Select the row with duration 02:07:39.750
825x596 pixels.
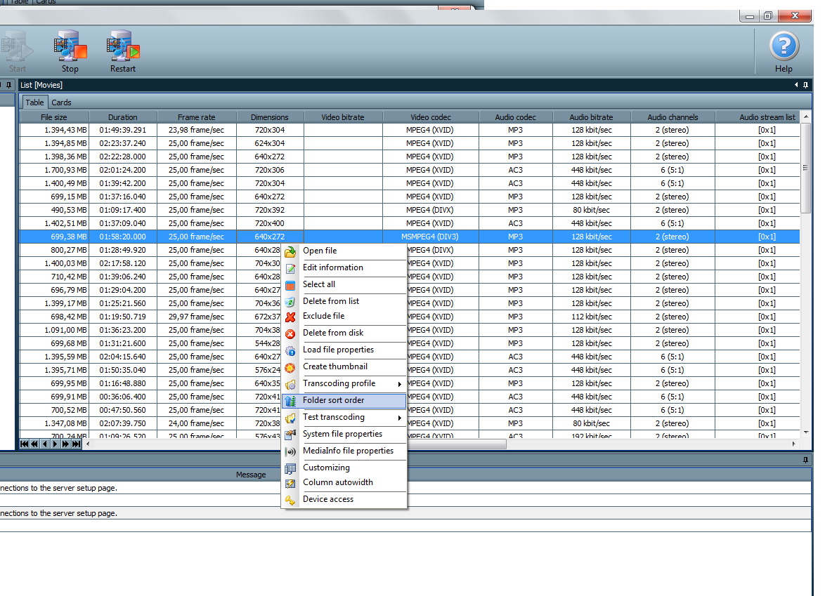(410, 423)
